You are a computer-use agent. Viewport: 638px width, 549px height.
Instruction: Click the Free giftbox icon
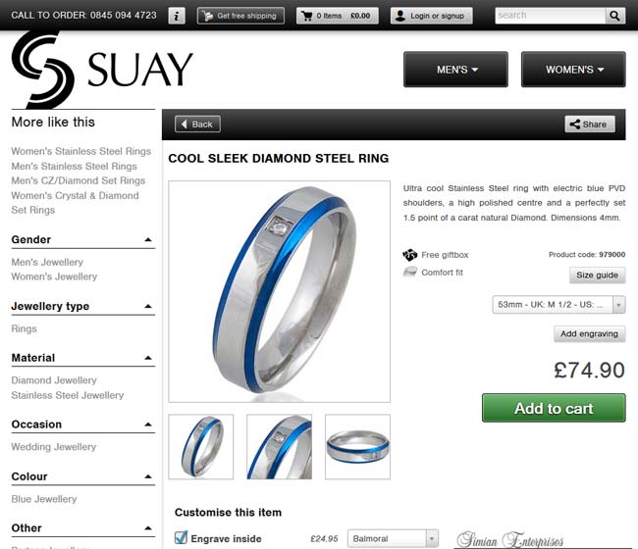point(409,255)
